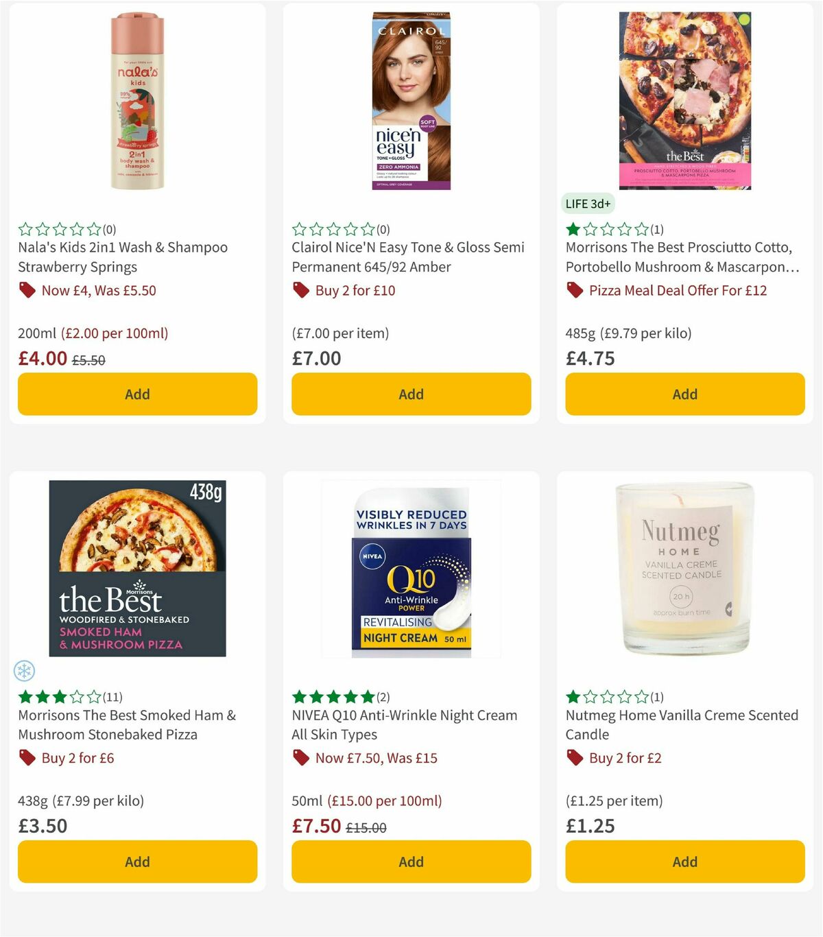Click the first star under Nala's Kids shampoo
The width and height of the screenshot is (823, 937).
pos(24,228)
